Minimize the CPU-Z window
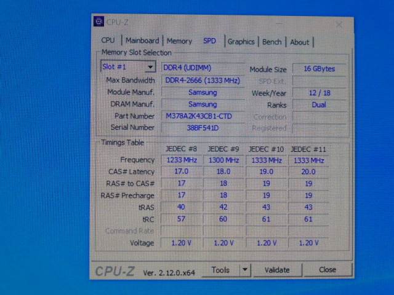Viewport: 394px width, 295px height. (x=279, y=24)
